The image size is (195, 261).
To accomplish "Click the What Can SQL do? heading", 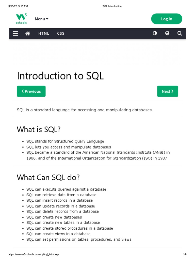I will tap(48, 177).
